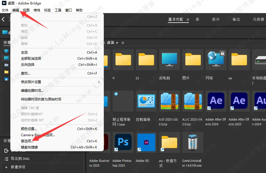Open the 工具 menu
The height and width of the screenshot is (173, 266).
[58, 10]
